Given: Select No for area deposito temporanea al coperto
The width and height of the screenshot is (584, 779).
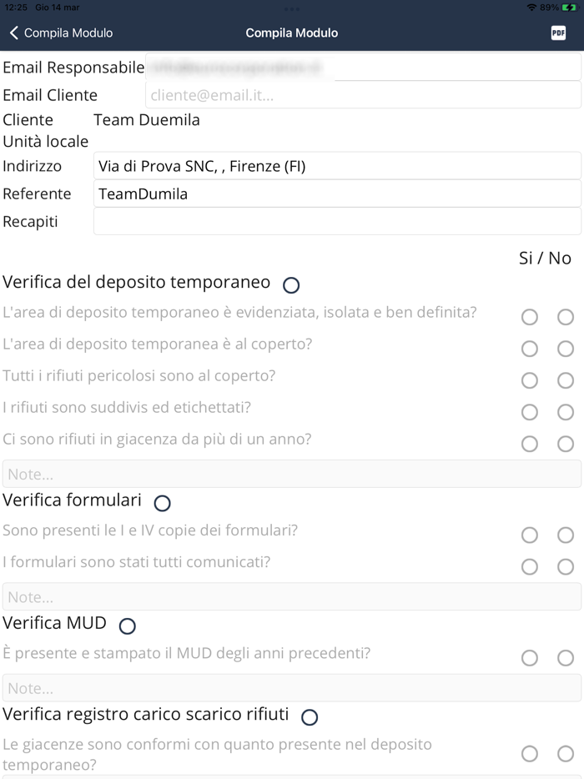Looking at the screenshot, I should click(564, 349).
